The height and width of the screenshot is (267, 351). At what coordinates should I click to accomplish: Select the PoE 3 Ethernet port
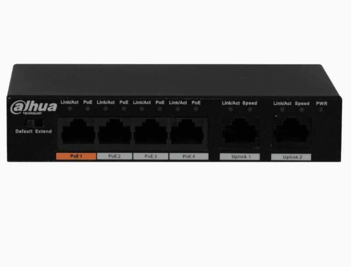[x=150, y=132]
